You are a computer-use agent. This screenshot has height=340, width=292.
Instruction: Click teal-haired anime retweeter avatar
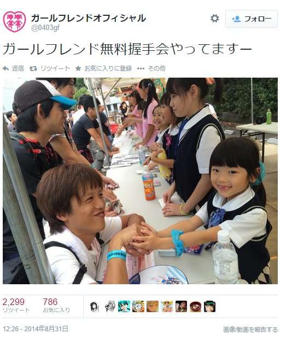(124, 307)
